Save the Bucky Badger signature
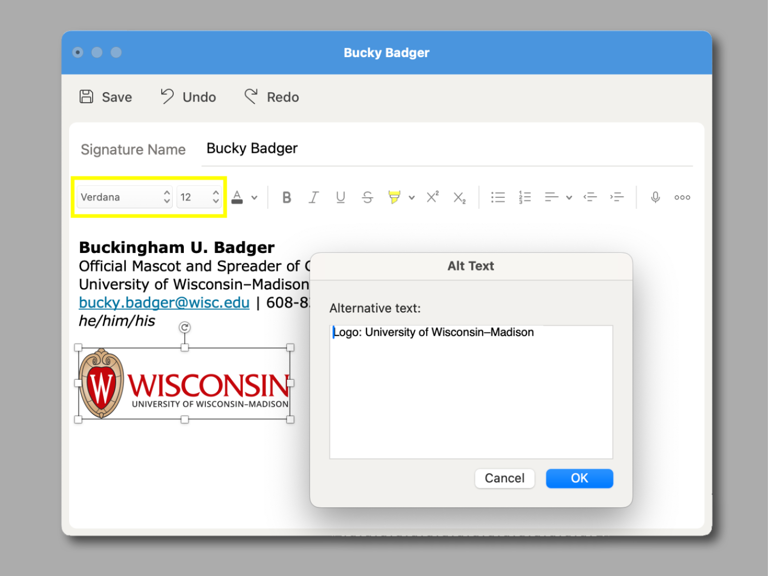 pyautogui.click(x=105, y=97)
